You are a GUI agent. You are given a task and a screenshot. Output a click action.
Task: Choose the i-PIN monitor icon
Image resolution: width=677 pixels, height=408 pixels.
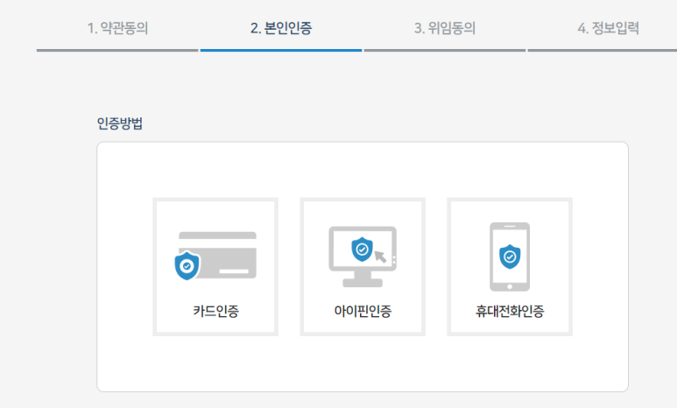(x=363, y=257)
